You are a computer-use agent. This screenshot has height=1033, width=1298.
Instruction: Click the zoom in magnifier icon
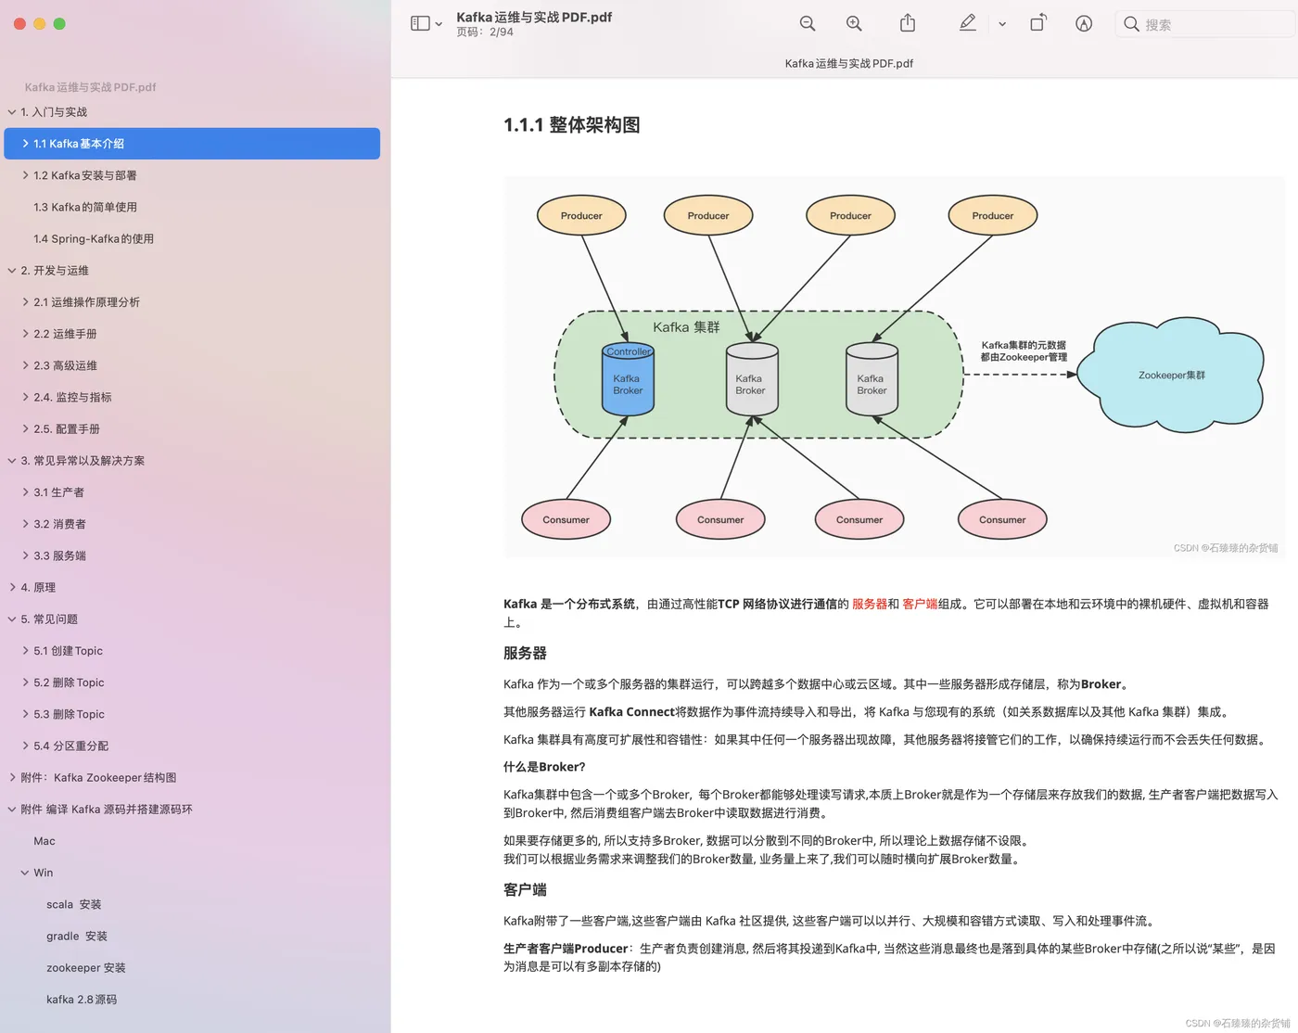(854, 23)
